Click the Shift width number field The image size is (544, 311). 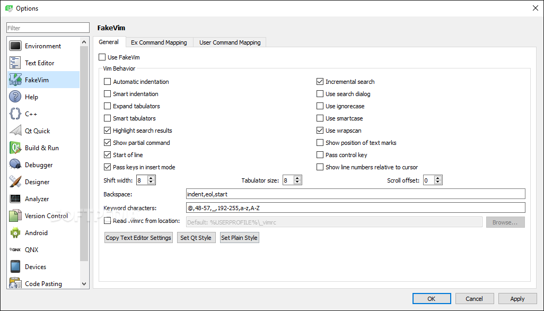coord(142,180)
